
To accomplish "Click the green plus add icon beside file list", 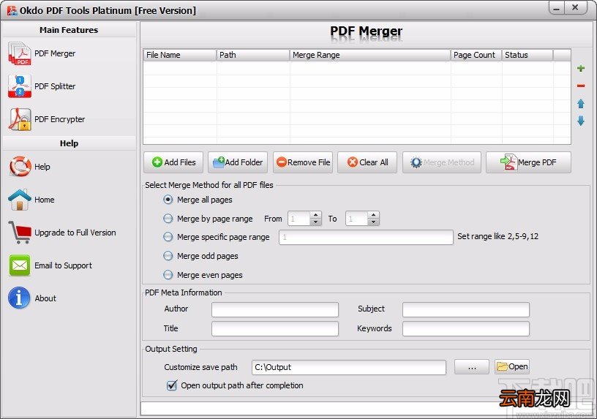I will 581,68.
